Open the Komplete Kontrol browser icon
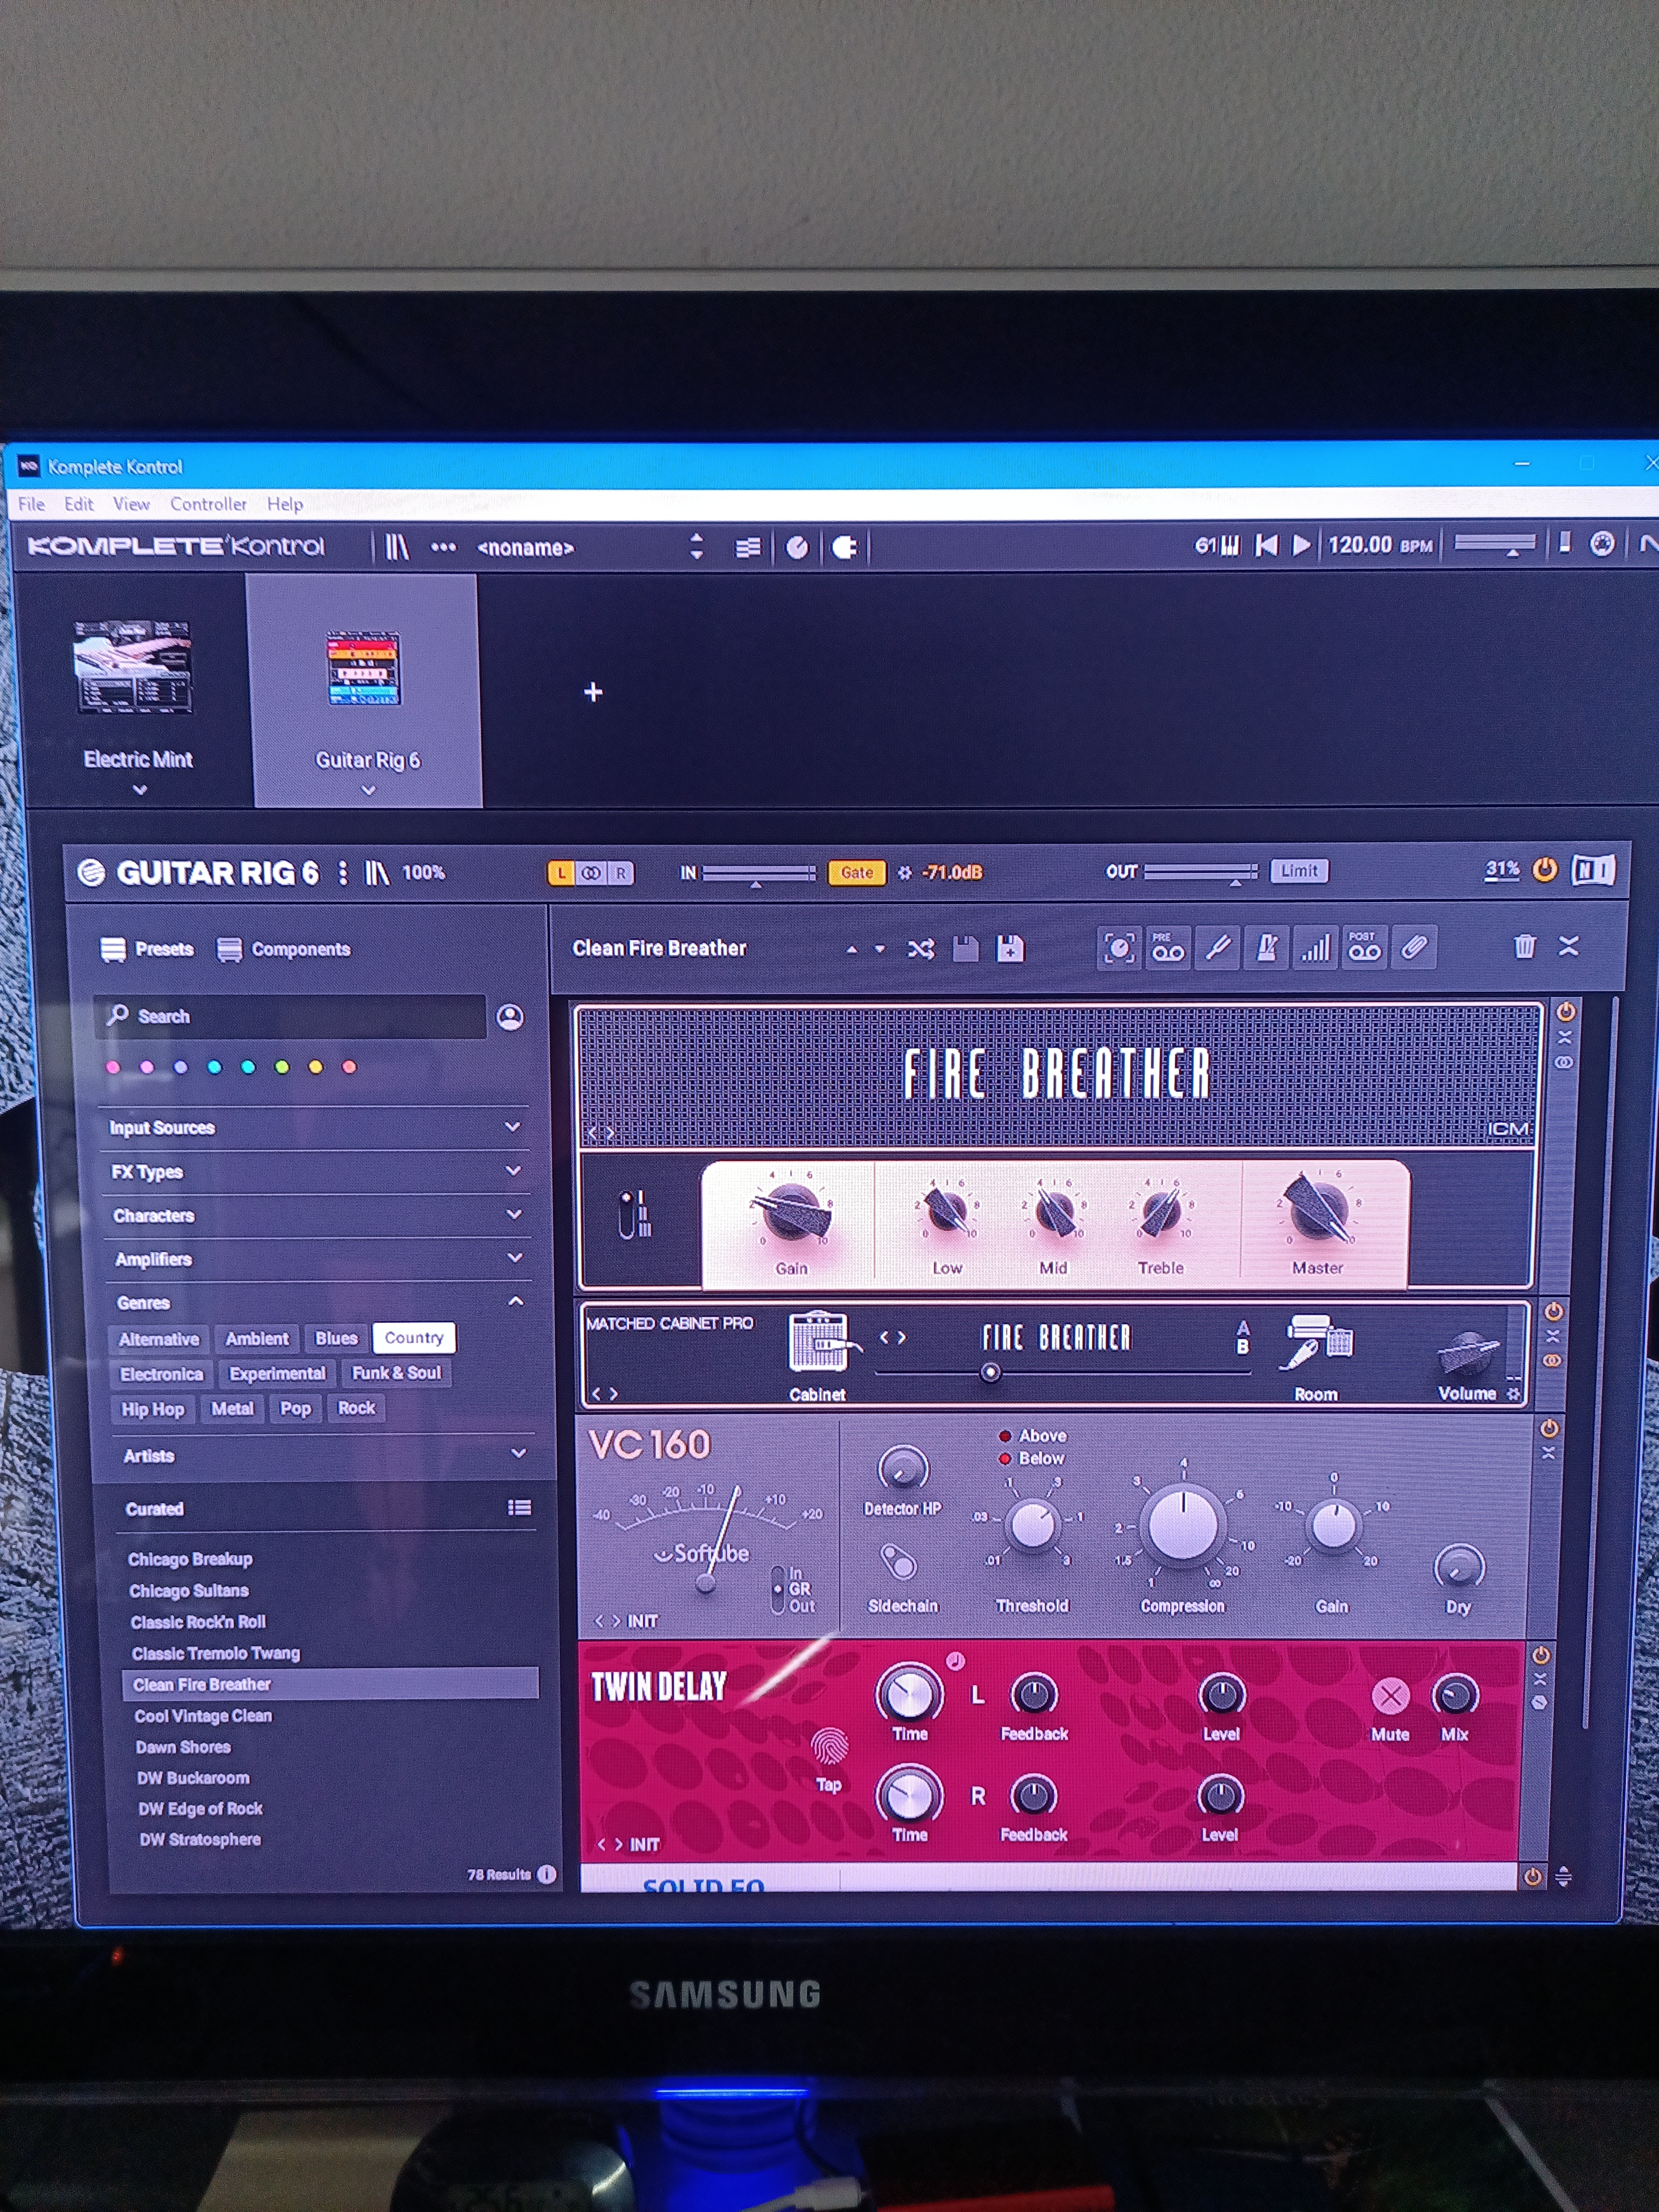This screenshot has height=2212, width=1659. (x=397, y=547)
